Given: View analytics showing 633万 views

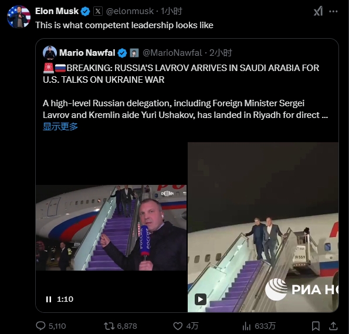Looking at the screenshot, I should point(246,326).
